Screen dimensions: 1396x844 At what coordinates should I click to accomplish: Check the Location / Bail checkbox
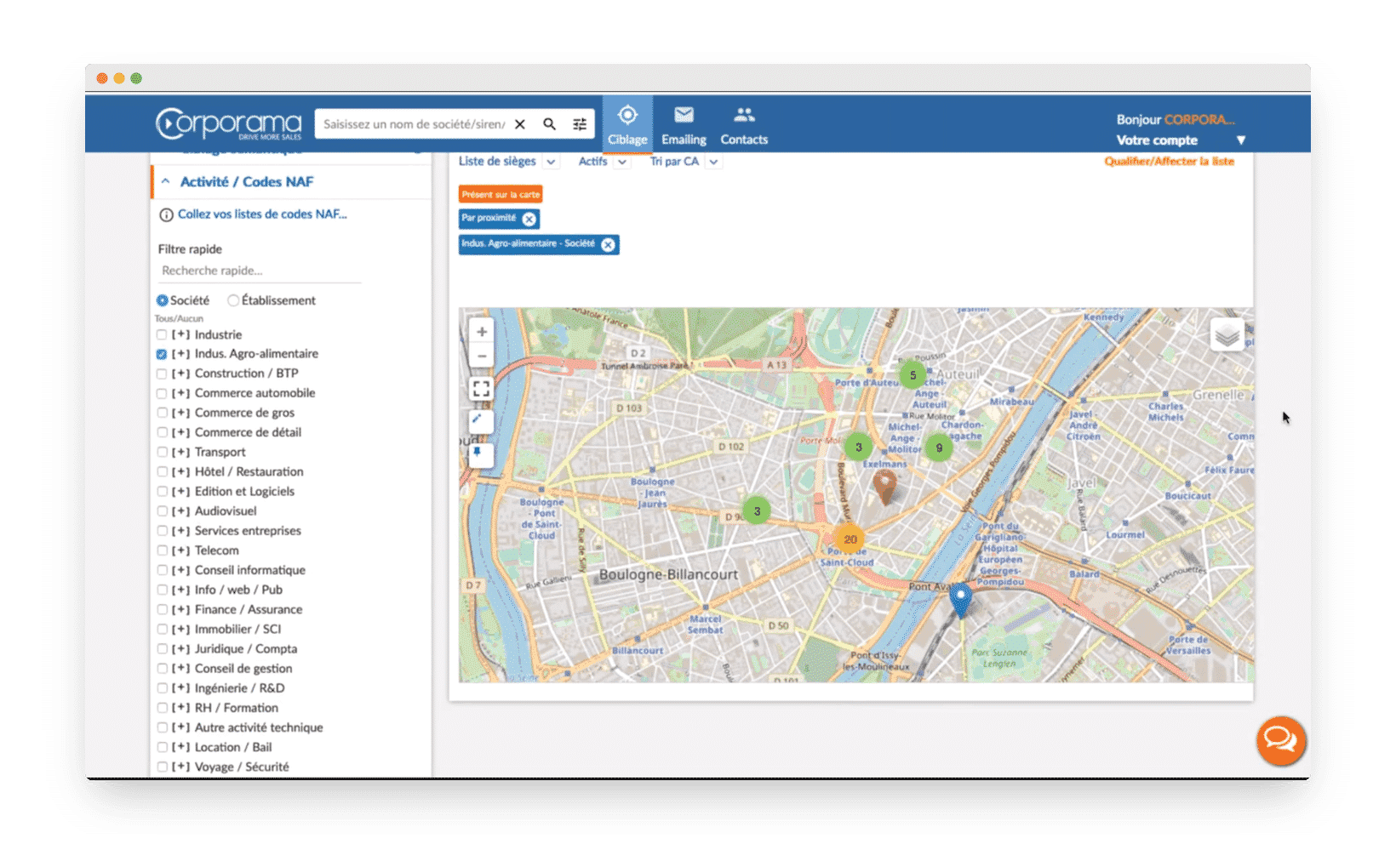[x=162, y=748]
